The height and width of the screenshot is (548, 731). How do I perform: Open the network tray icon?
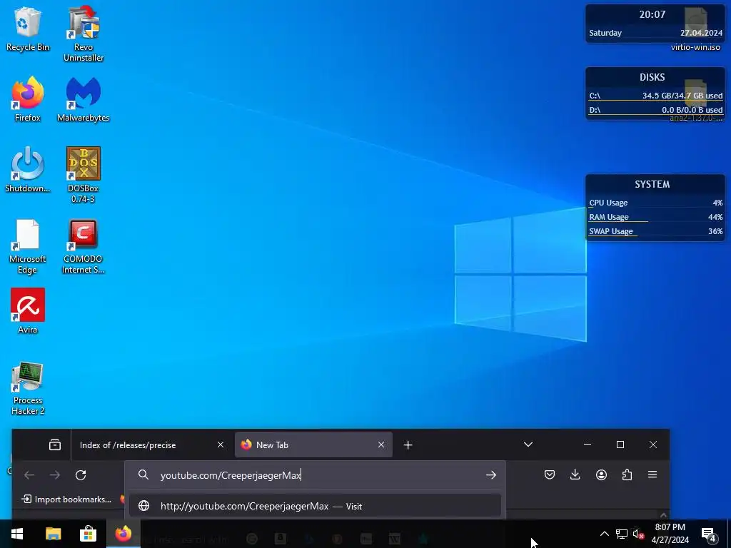tap(622, 534)
